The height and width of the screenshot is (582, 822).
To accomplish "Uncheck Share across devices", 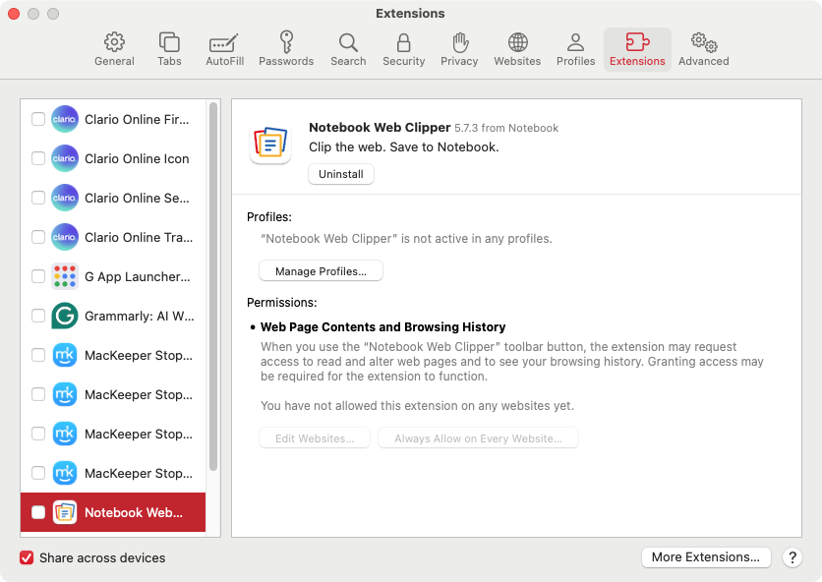I will tap(26, 557).
